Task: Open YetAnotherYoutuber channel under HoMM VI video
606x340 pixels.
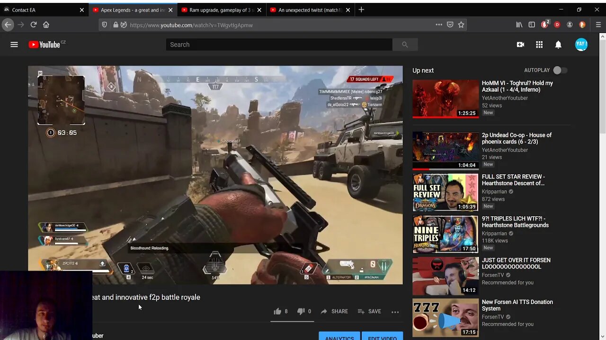Action: (505, 98)
